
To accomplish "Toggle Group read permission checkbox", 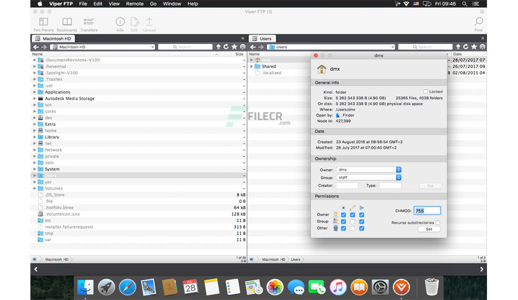I will (x=343, y=221).
